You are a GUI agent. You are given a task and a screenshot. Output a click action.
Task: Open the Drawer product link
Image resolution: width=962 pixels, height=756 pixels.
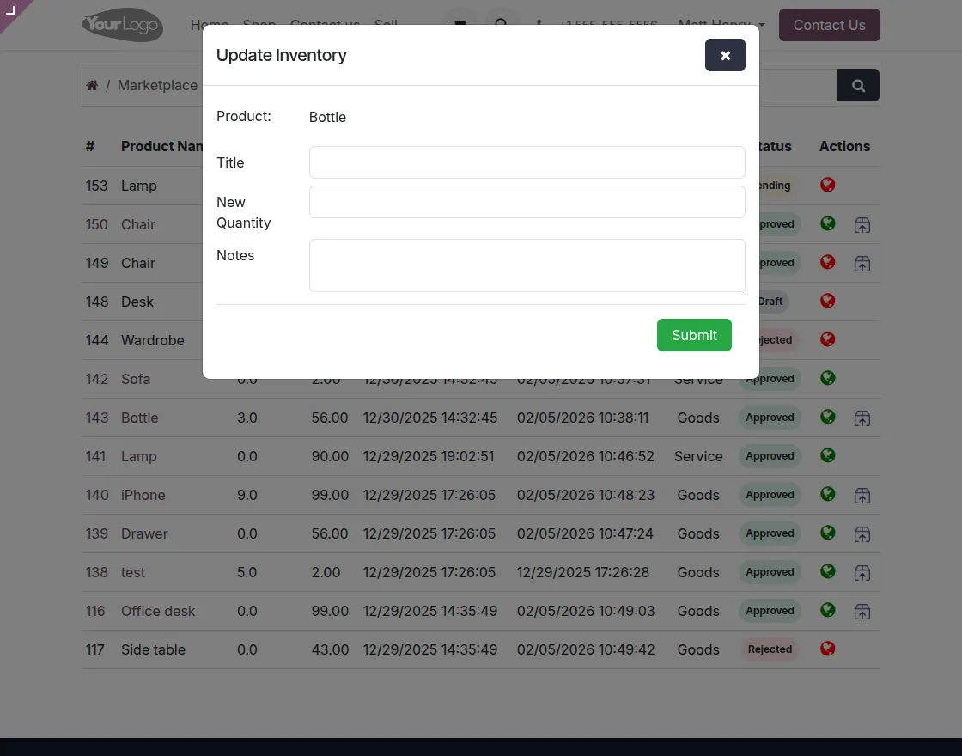[144, 533]
